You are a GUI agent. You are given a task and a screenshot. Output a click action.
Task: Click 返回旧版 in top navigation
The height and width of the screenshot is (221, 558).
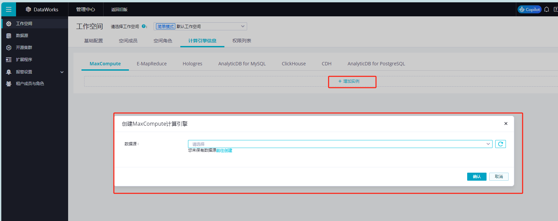[119, 9]
